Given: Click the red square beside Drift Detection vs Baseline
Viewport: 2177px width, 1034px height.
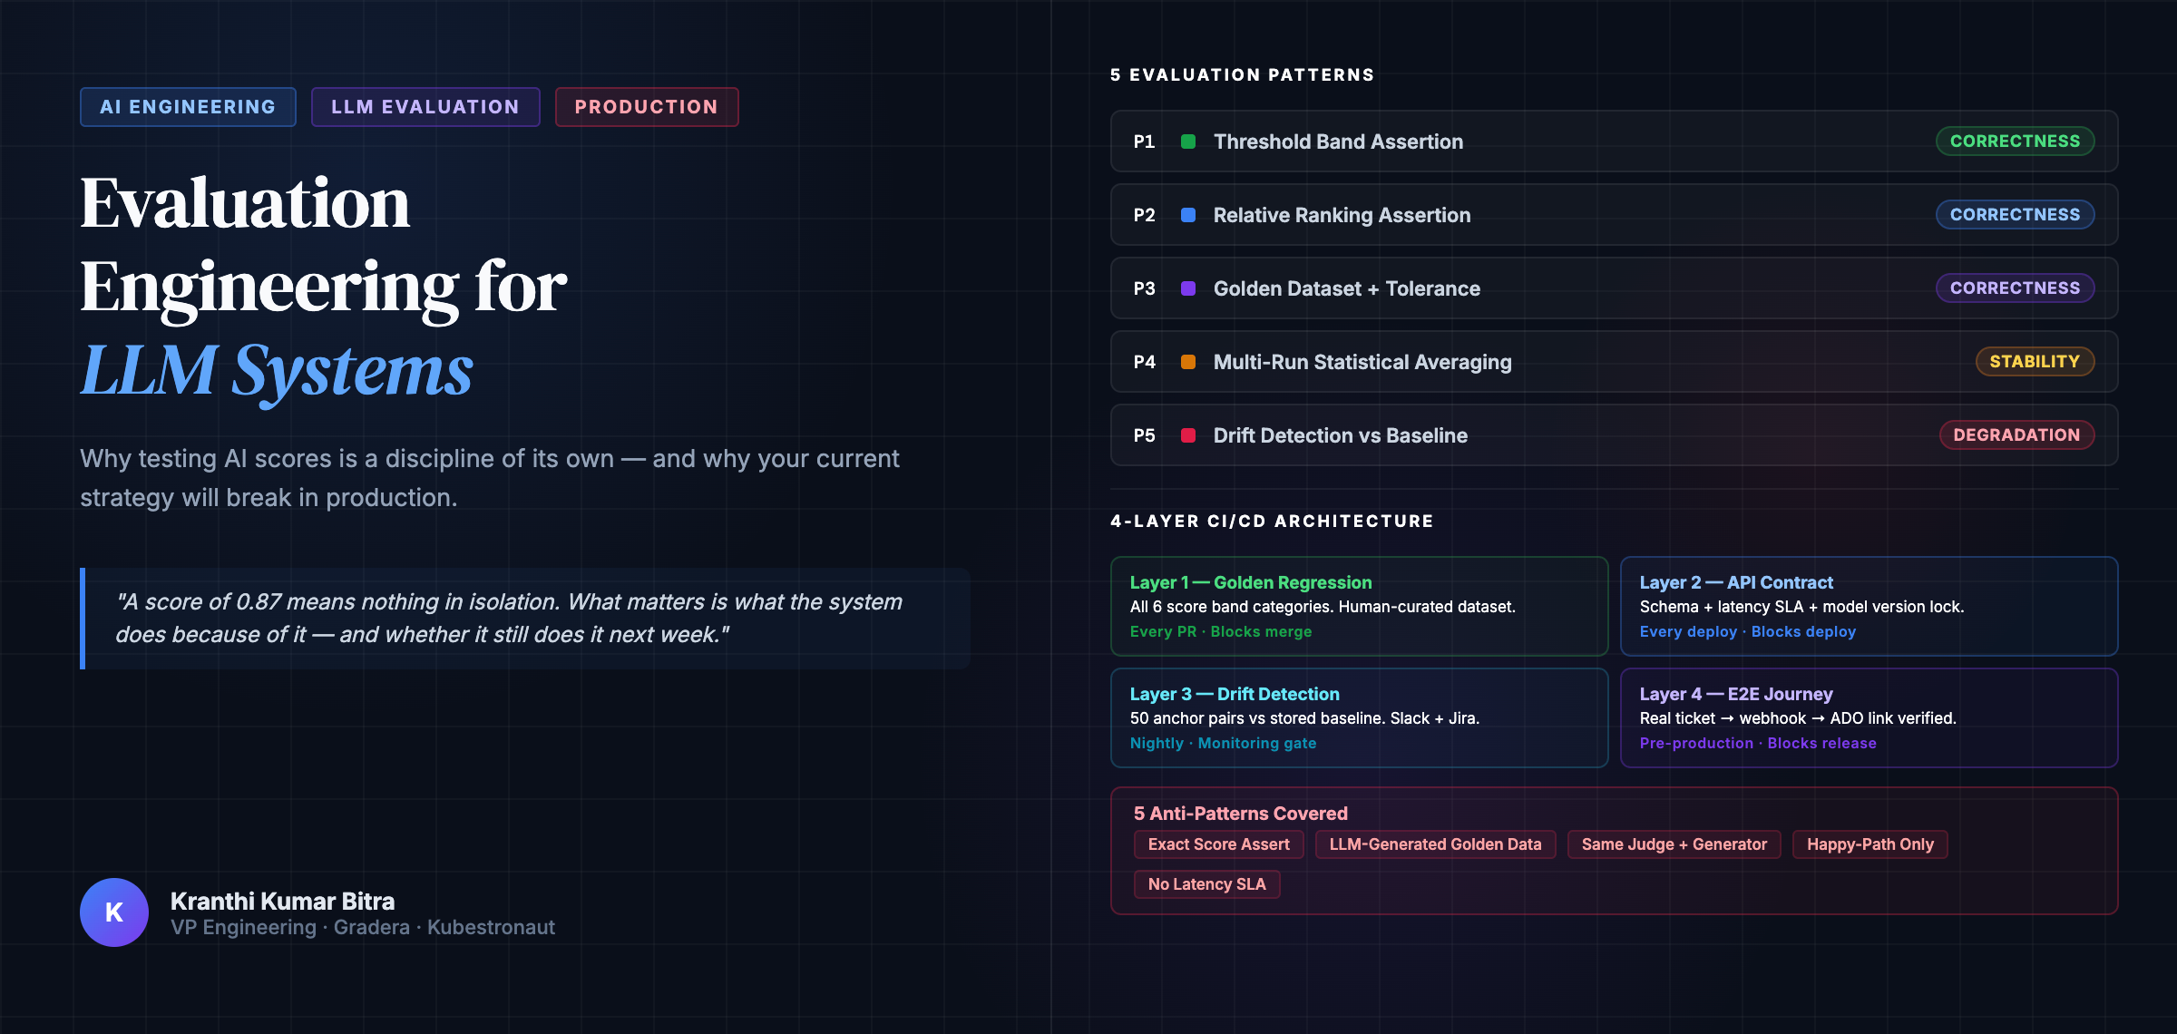Looking at the screenshot, I should (1187, 435).
